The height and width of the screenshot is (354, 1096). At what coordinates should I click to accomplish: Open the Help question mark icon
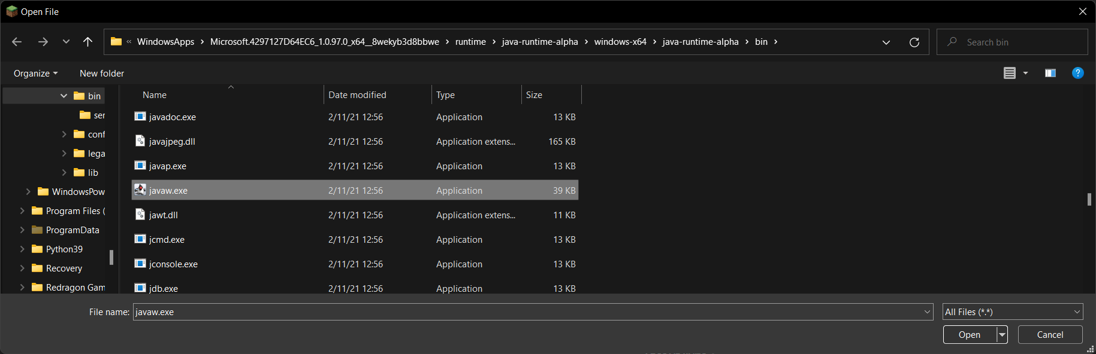(1077, 73)
